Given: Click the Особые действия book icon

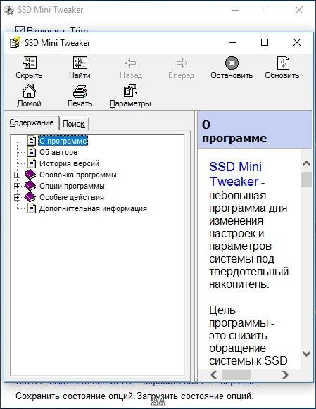Looking at the screenshot, I should [x=30, y=197].
